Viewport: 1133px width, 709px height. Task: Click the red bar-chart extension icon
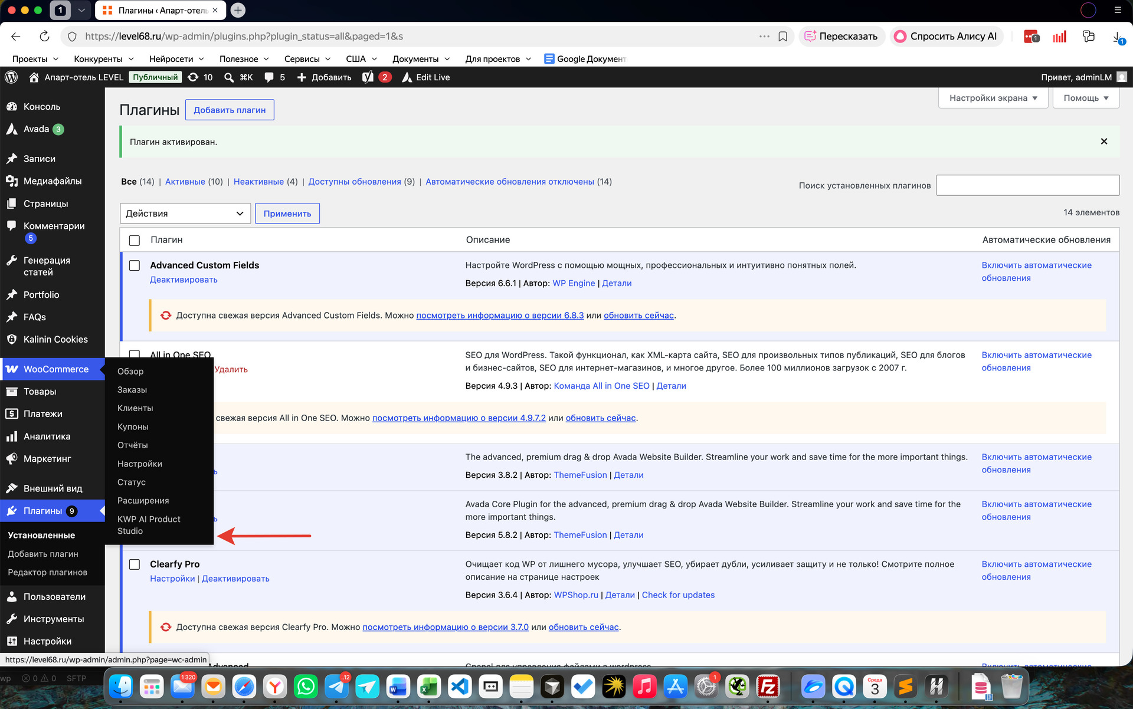[x=1060, y=37]
